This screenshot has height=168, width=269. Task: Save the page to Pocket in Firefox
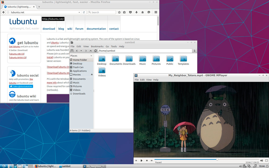pos(130,12)
